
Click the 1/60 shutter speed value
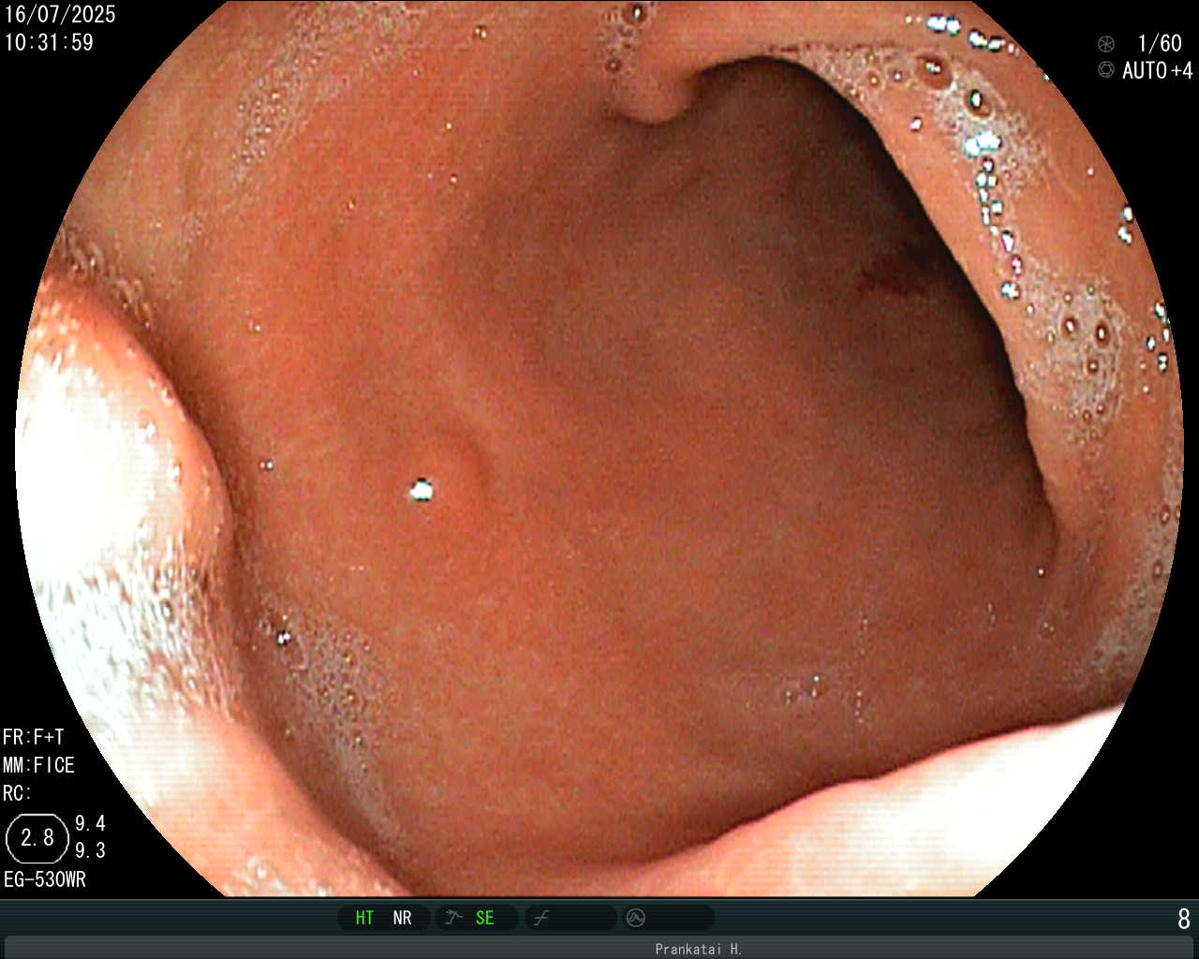[1160, 43]
